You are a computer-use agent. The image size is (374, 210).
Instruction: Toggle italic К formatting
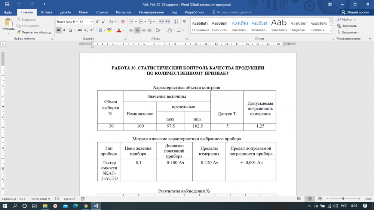coord(64,30)
